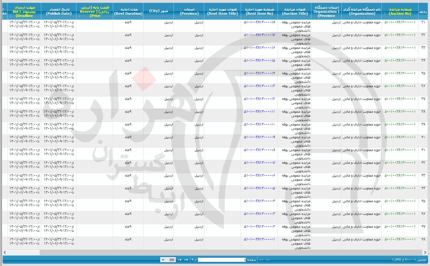Open rent item number link in row ۴۵
The height and width of the screenshot is (266, 430).
259,201
